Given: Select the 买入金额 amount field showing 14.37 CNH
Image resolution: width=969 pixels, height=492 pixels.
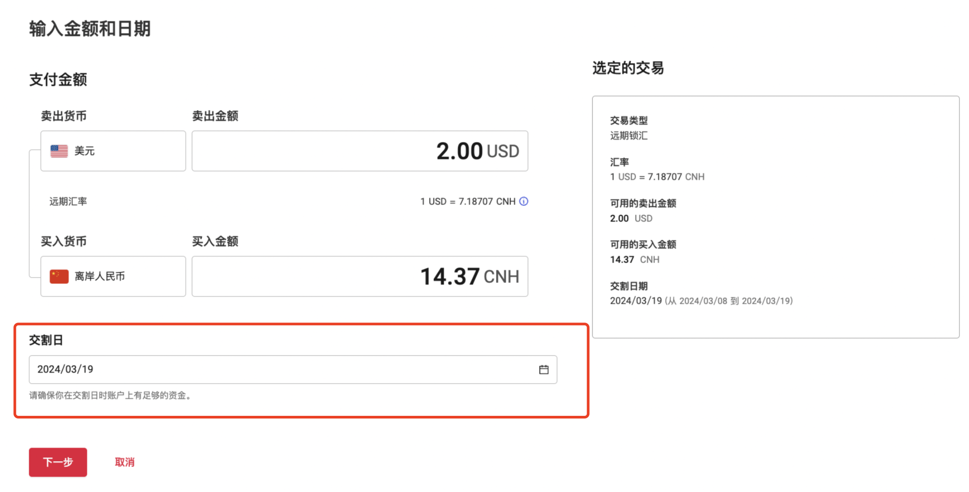Looking at the screenshot, I should coord(359,276).
